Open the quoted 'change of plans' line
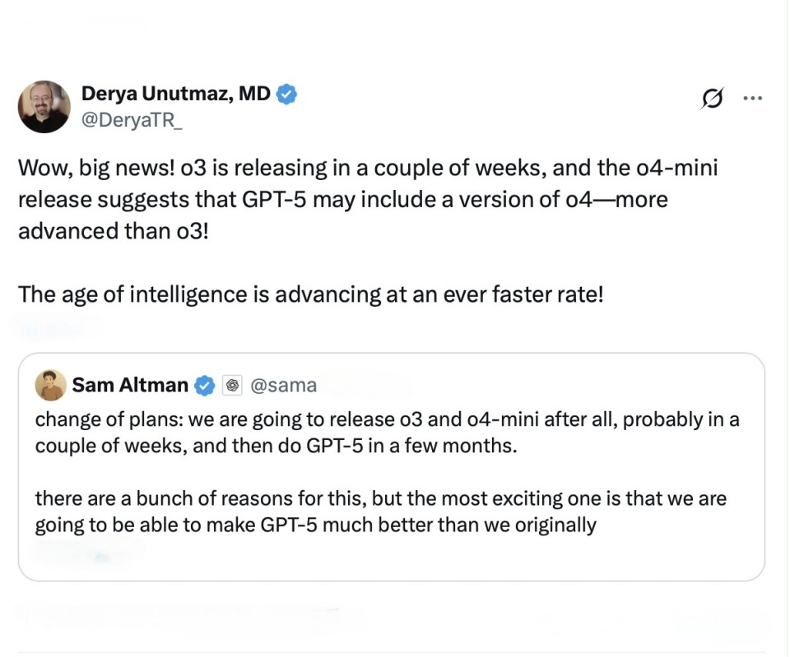The width and height of the screenshot is (790, 657). (387, 419)
